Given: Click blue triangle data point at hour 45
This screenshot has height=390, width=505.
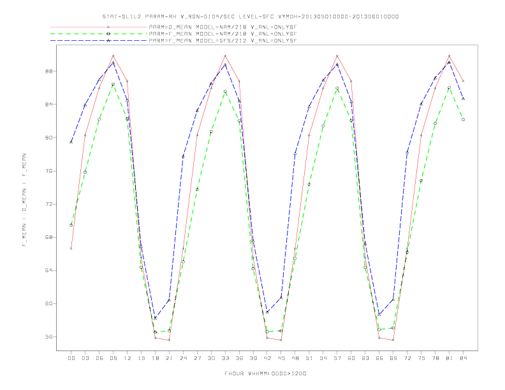Looking at the screenshot, I should (281, 298).
